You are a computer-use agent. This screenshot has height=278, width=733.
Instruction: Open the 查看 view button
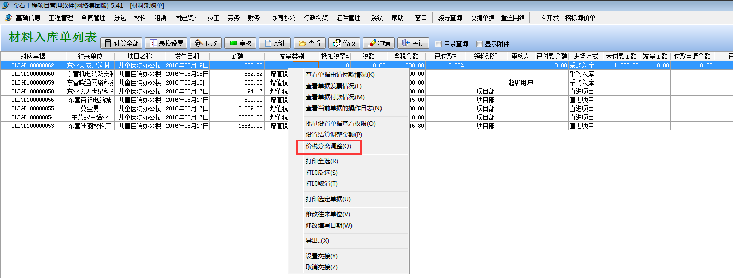(309, 43)
